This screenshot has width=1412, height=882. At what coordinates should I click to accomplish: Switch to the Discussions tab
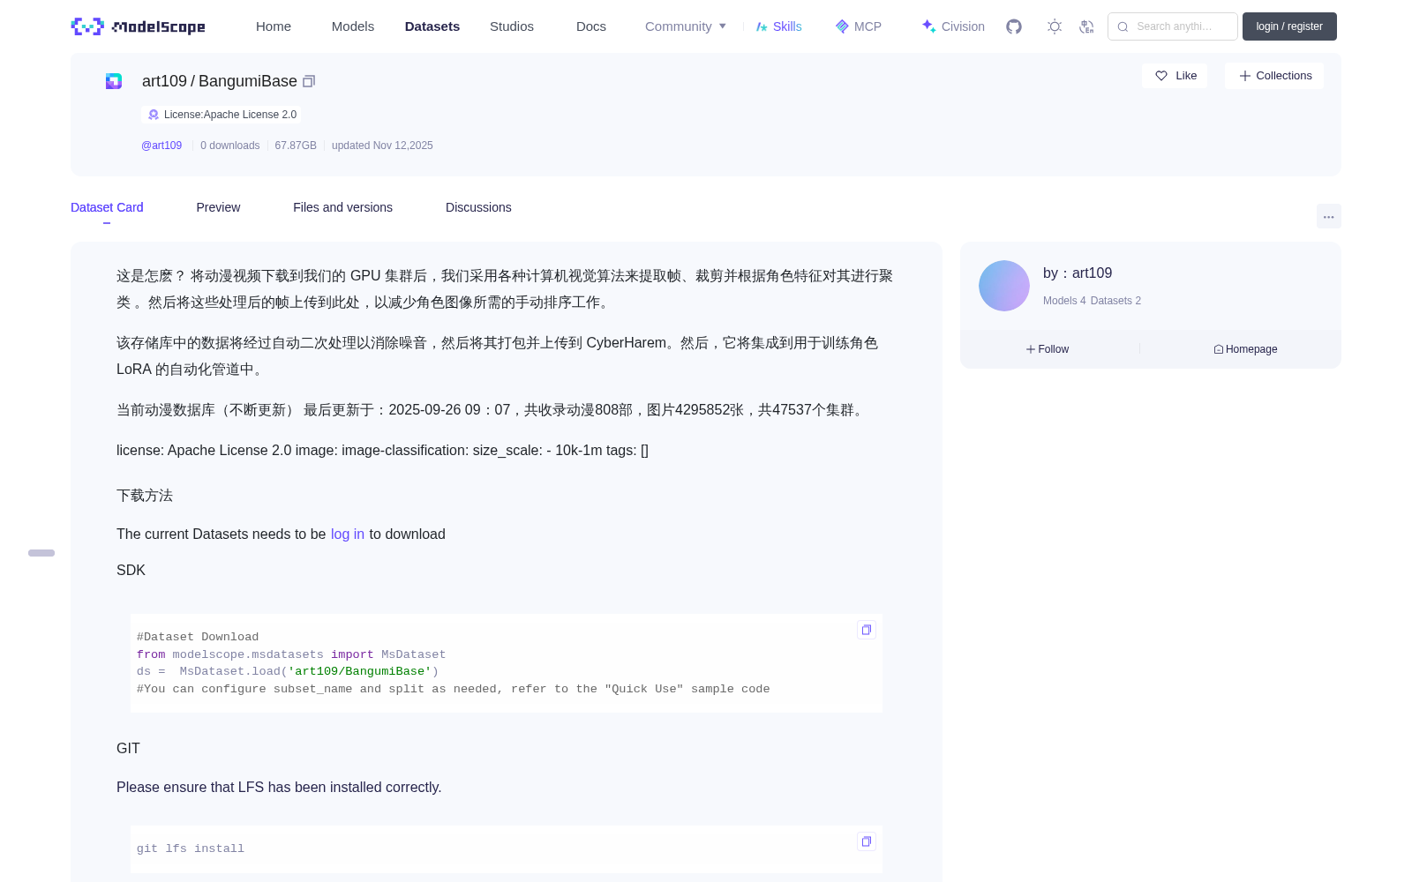pos(478,207)
